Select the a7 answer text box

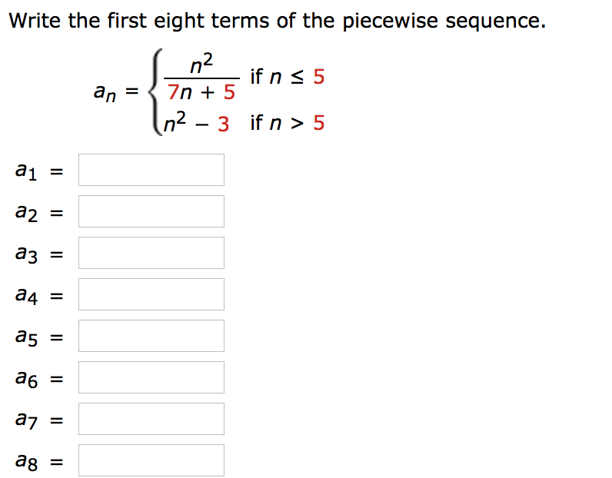[x=151, y=419]
